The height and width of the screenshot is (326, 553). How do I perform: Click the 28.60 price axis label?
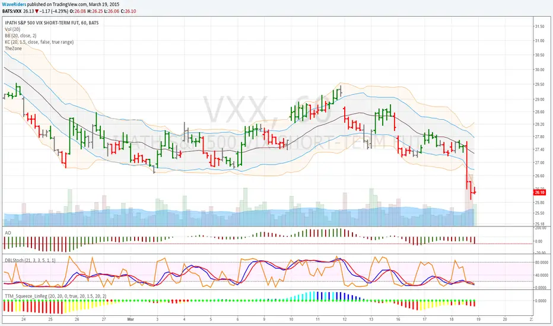(539, 111)
